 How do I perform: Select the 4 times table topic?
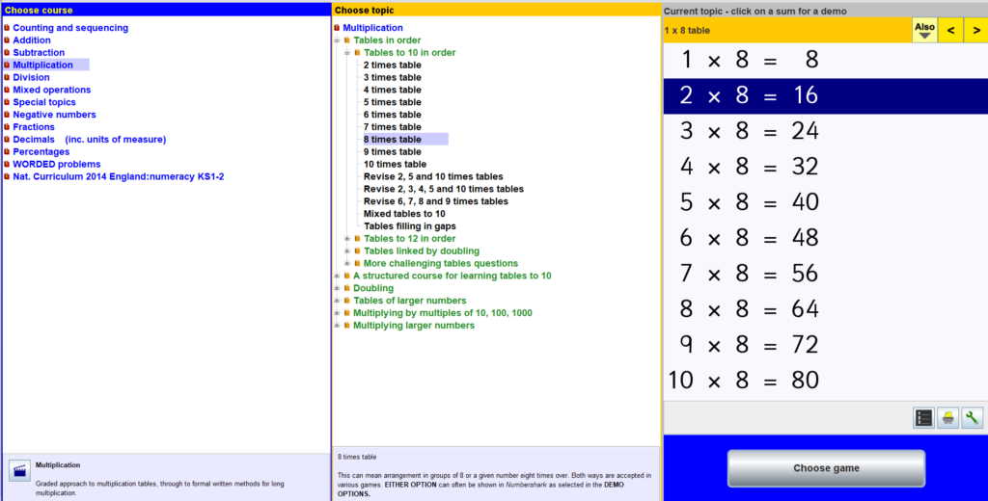392,90
